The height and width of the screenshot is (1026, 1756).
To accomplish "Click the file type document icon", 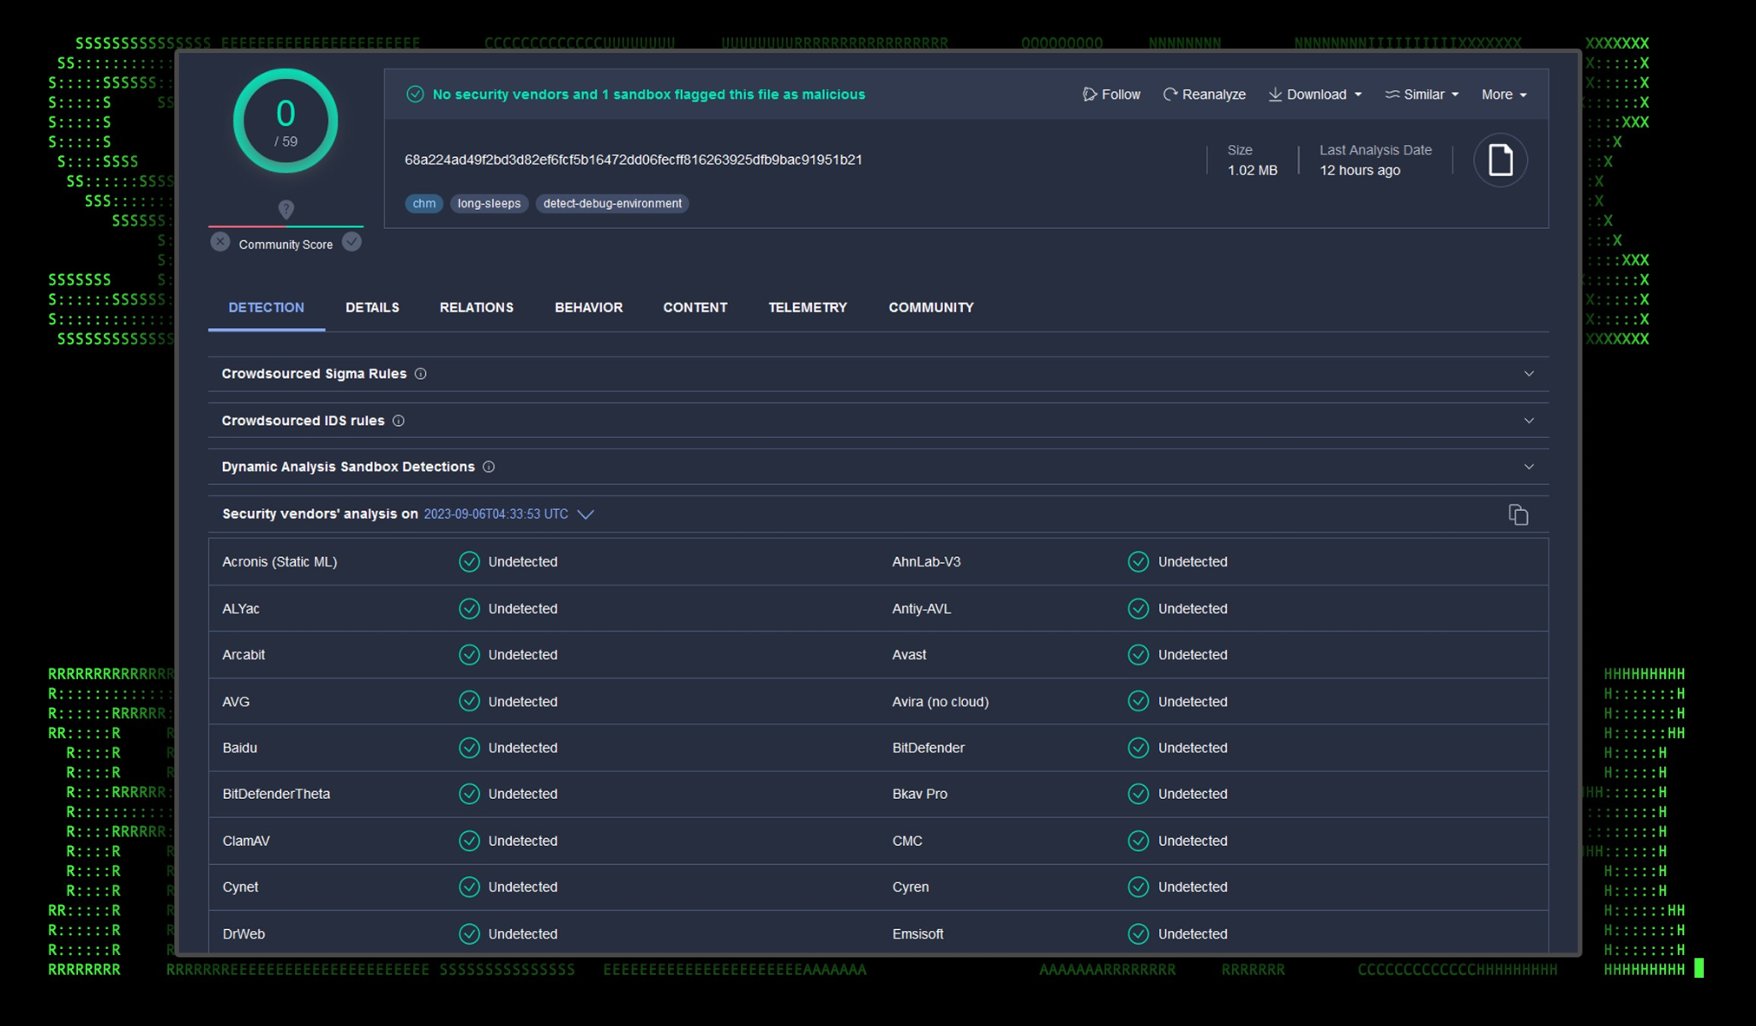I will pyautogui.click(x=1500, y=160).
